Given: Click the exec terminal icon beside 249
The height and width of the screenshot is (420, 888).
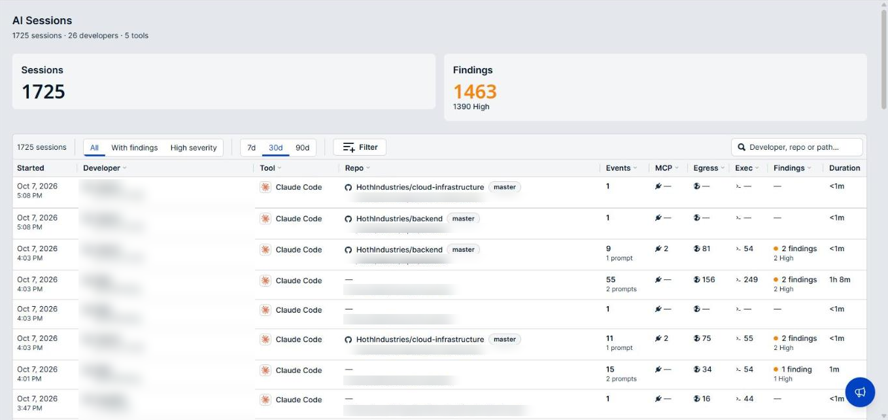Looking at the screenshot, I should 738,279.
